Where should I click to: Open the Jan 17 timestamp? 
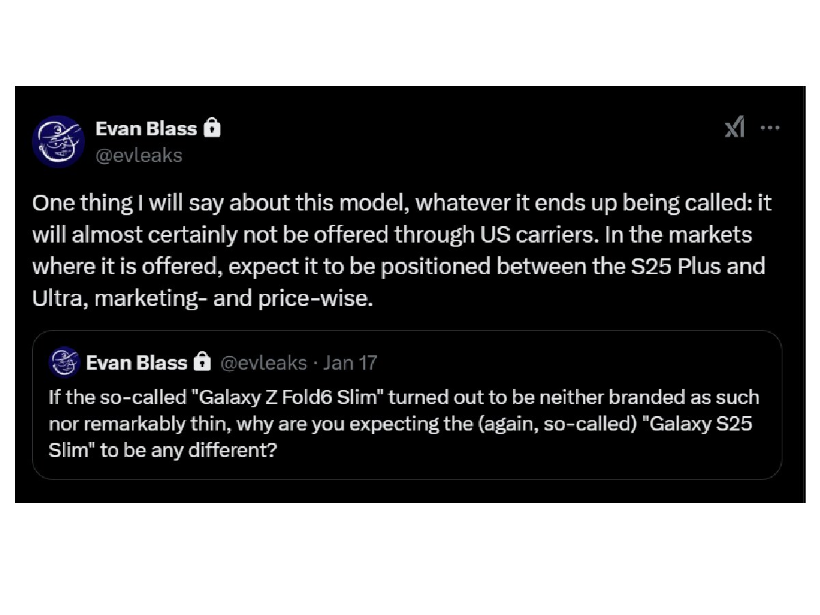click(350, 362)
